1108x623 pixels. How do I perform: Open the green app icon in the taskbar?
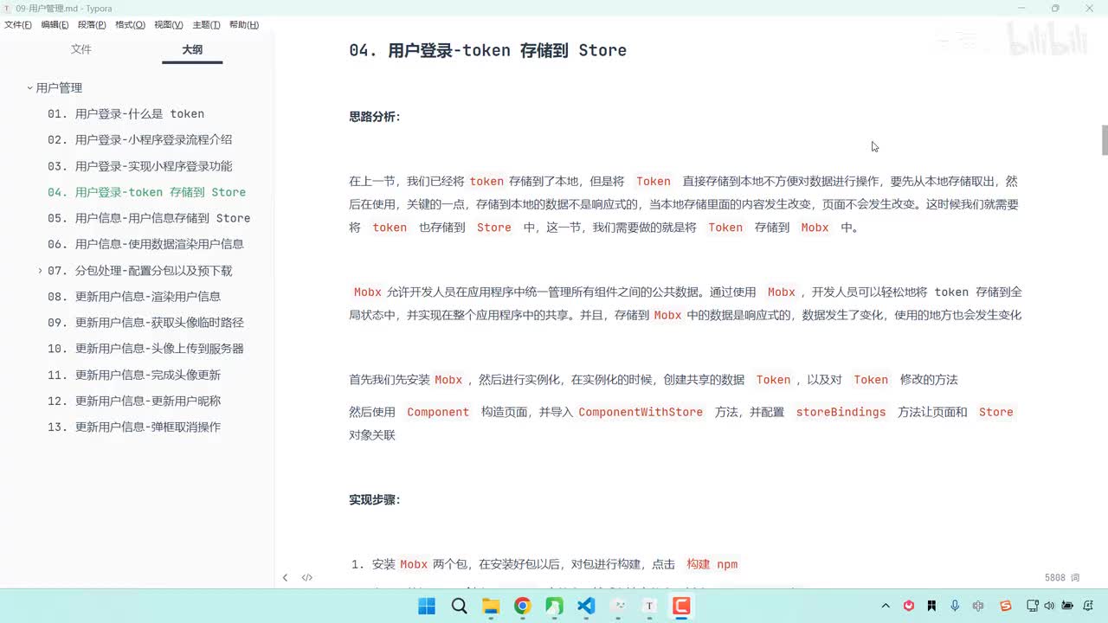click(554, 607)
